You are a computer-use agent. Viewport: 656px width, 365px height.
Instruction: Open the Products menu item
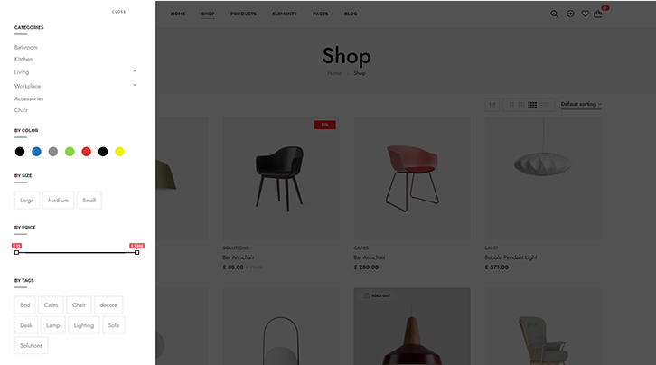coord(243,14)
